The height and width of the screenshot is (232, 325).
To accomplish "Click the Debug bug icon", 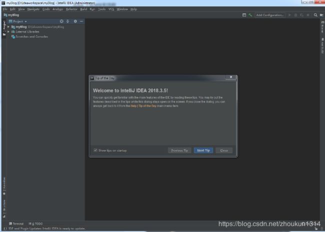I will (296, 15).
